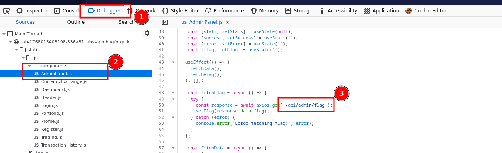Collapse the components folder arrow
This screenshot has height=153, width=502.
(29, 66)
